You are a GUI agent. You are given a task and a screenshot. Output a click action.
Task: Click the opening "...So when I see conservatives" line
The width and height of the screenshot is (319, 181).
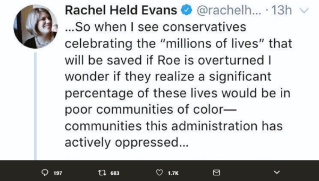(x=155, y=27)
